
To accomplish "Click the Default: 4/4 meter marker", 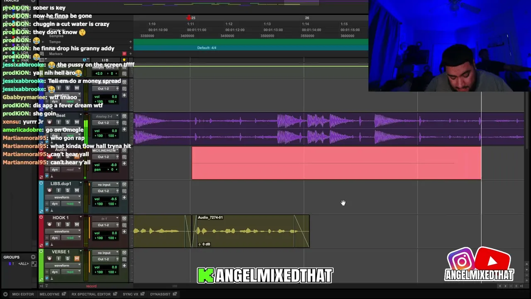I will [207, 48].
